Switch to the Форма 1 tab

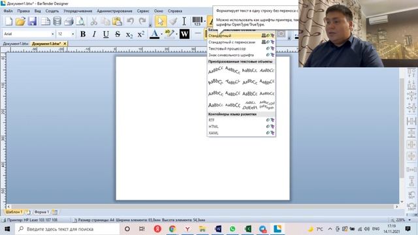pos(42,212)
